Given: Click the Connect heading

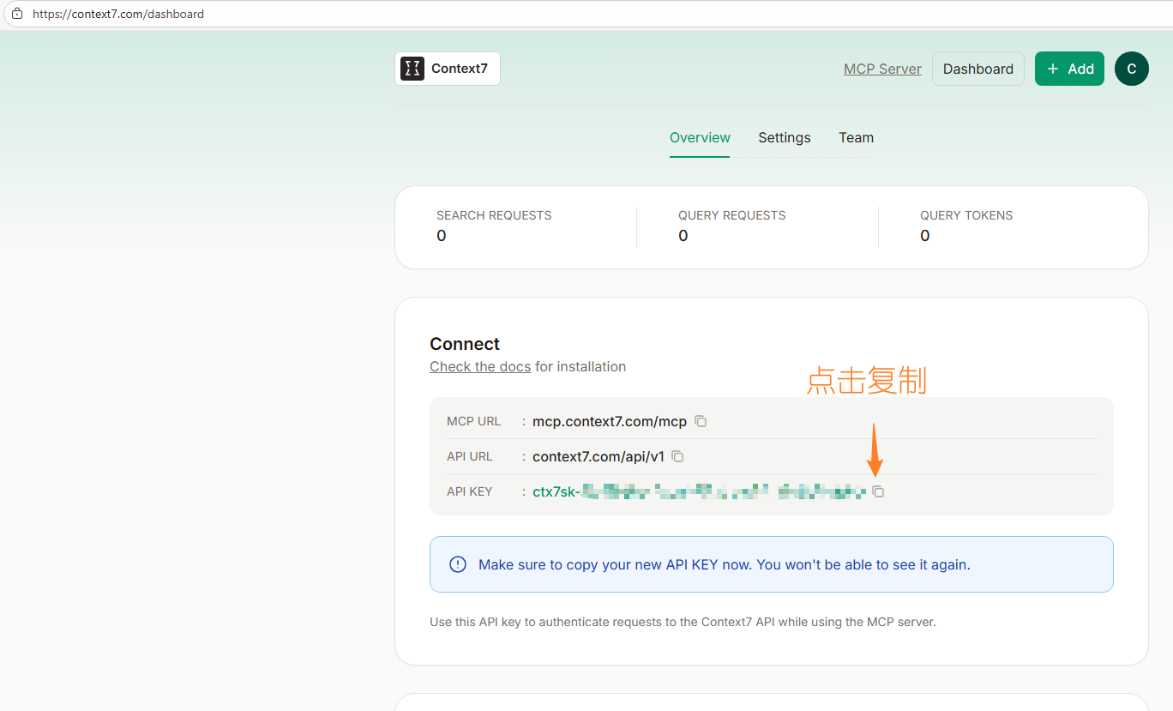Looking at the screenshot, I should coord(465,344).
